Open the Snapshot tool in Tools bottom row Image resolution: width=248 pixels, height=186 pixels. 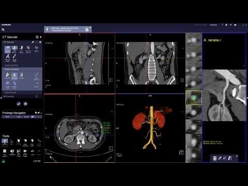12,153
